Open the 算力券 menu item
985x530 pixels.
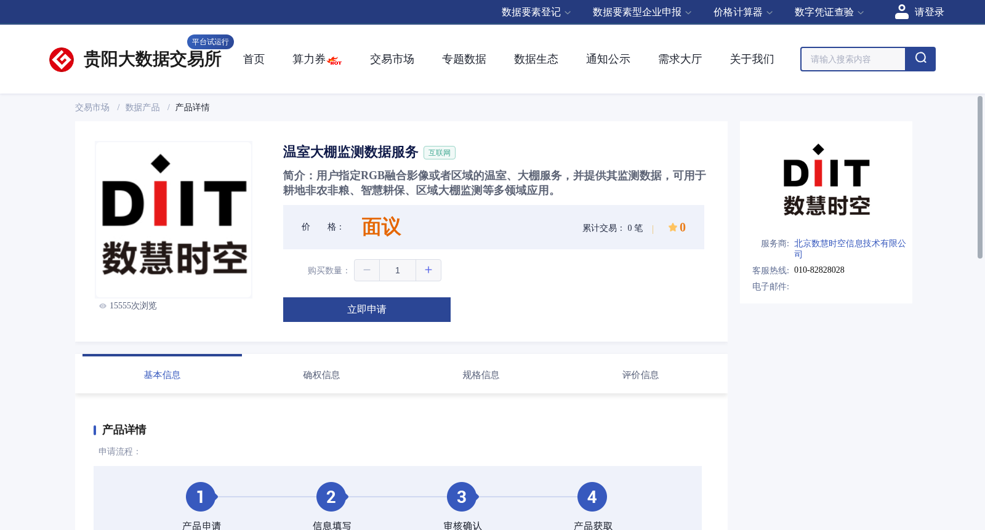[x=309, y=59]
